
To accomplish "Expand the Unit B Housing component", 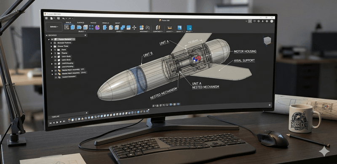I will click(52, 64).
